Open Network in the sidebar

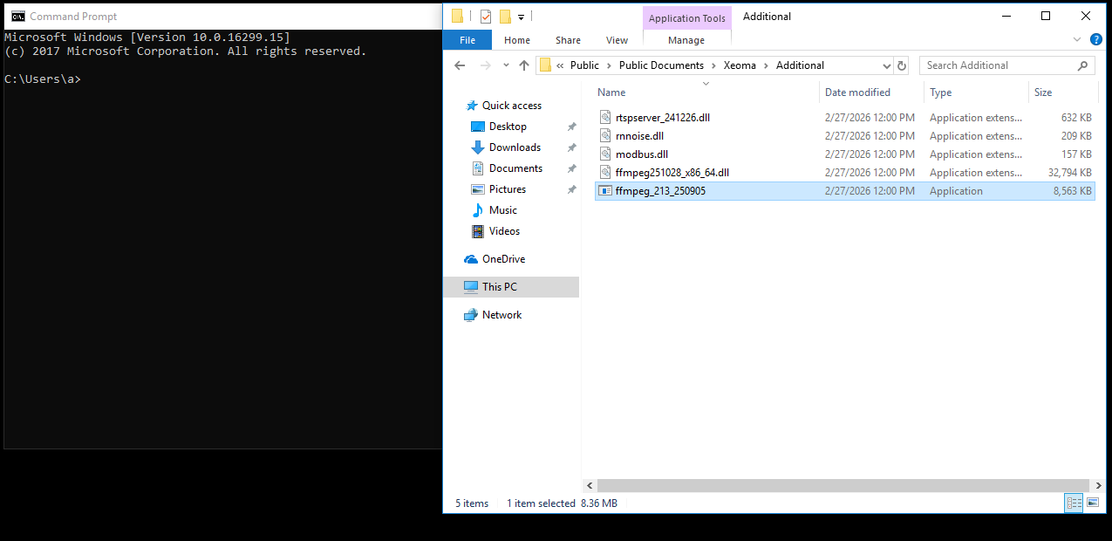(502, 314)
